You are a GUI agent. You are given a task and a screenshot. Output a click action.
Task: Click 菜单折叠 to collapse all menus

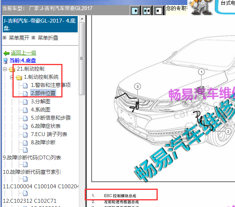(x=48, y=38)
